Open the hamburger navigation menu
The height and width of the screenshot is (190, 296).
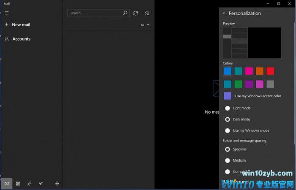(x=7, y=13)
